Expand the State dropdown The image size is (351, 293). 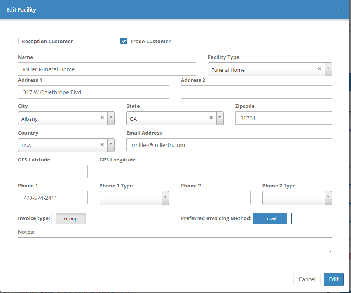pyautogui.click(x=219, y=118)
